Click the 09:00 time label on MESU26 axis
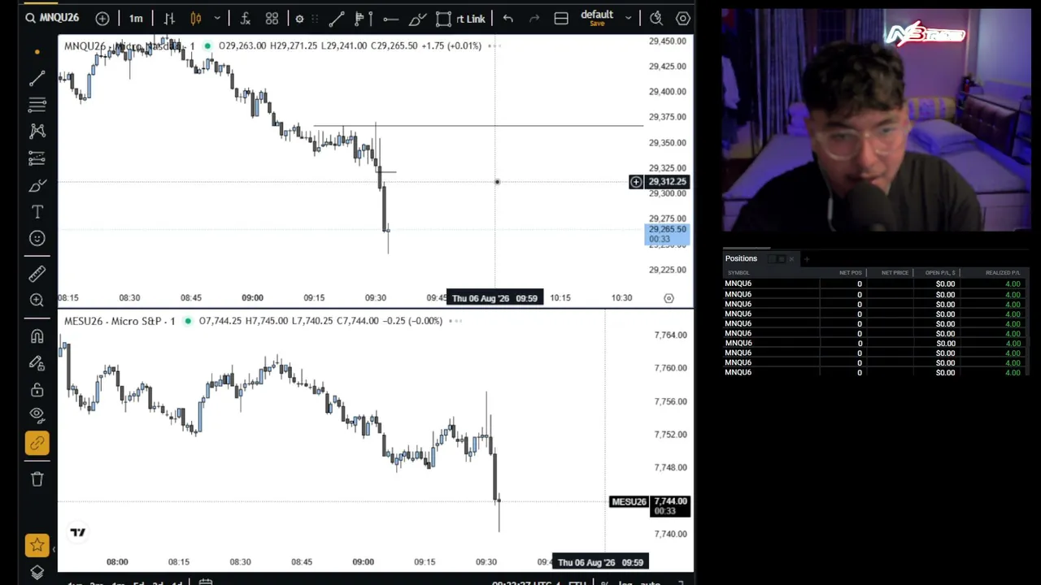Screen dimensions: 1041x585 363,562
